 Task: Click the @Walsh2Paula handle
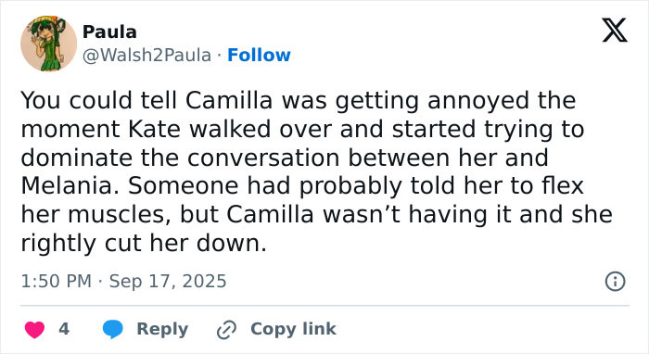(146, 55)
